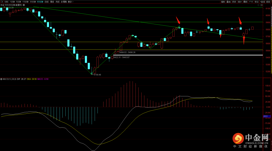The width and height of the screenshot is (272, 151).
Task: Toggle the side panel icon at the toolbar's left end
Action: click(2, 2)
